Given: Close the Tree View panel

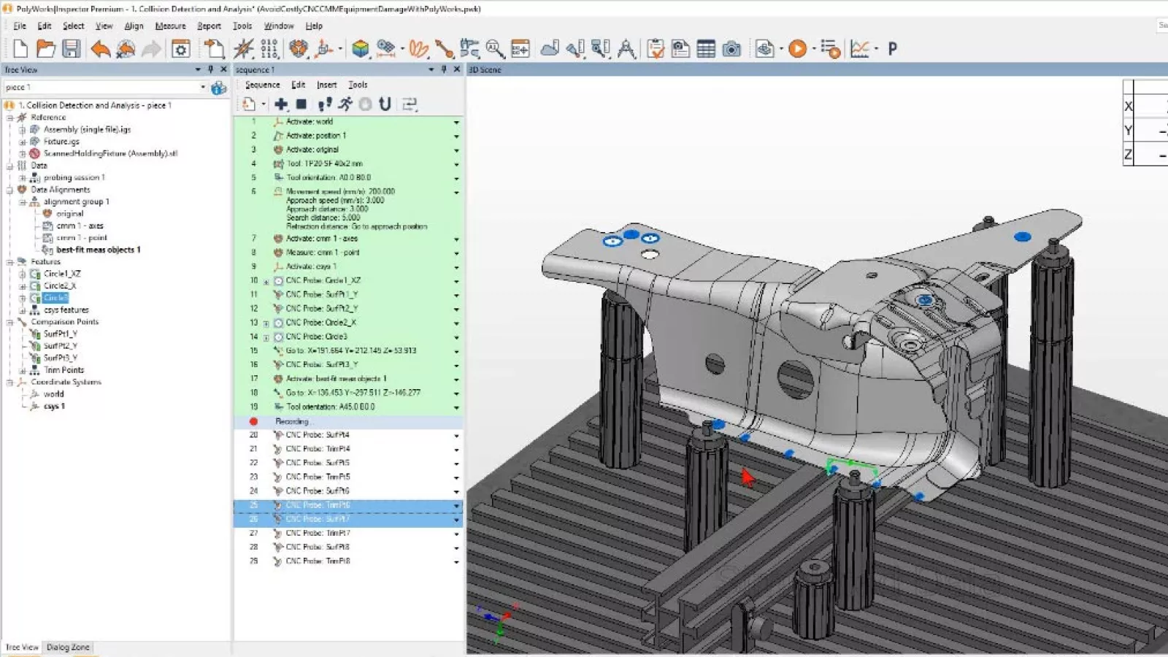Looking at the screenshot, I should click(x=223, y=69).
